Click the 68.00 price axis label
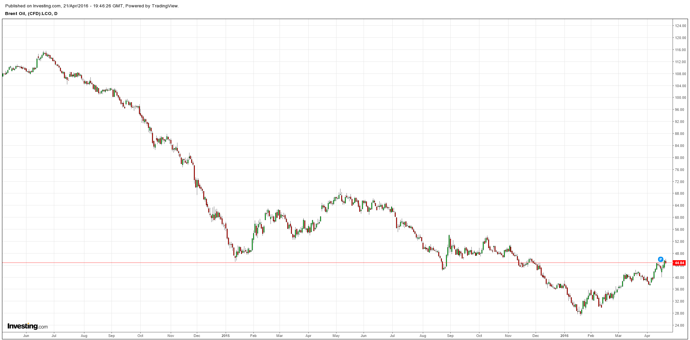This screenshot has width=690, height=340. click(x=680, y=193)
